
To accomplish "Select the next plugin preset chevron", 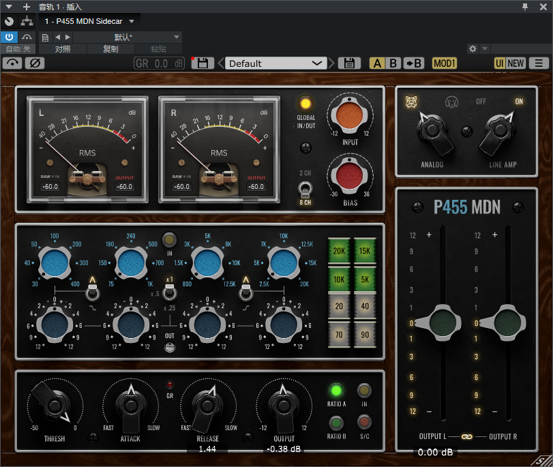I will click(x=331, y=63).
